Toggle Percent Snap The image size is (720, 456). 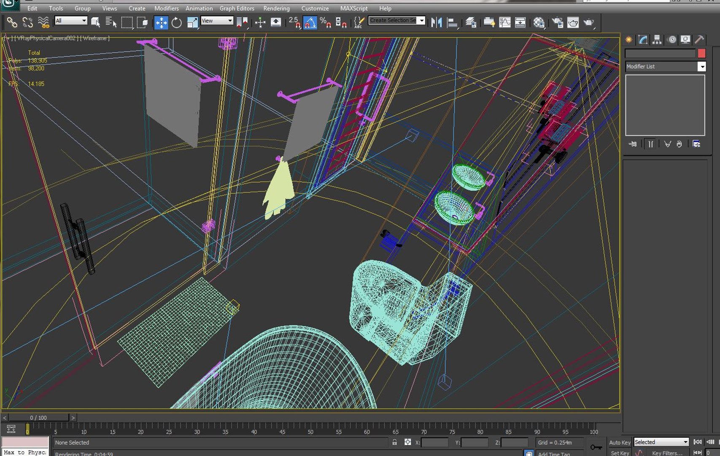325,22
